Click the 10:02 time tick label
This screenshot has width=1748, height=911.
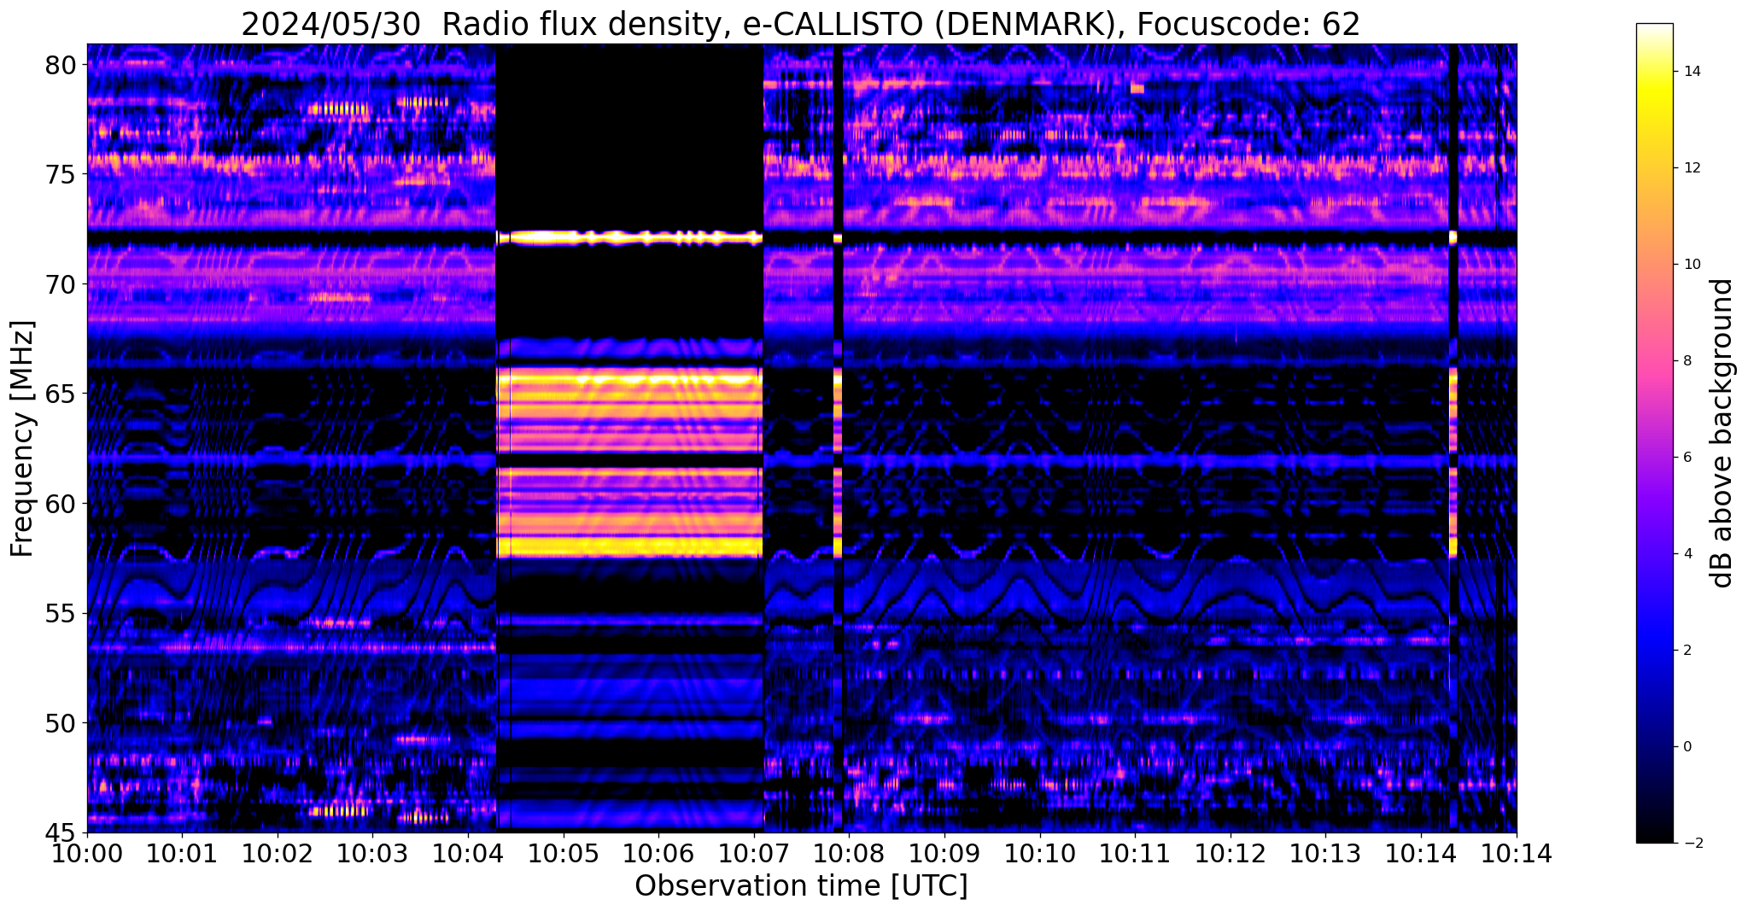[x=278, y=853]
